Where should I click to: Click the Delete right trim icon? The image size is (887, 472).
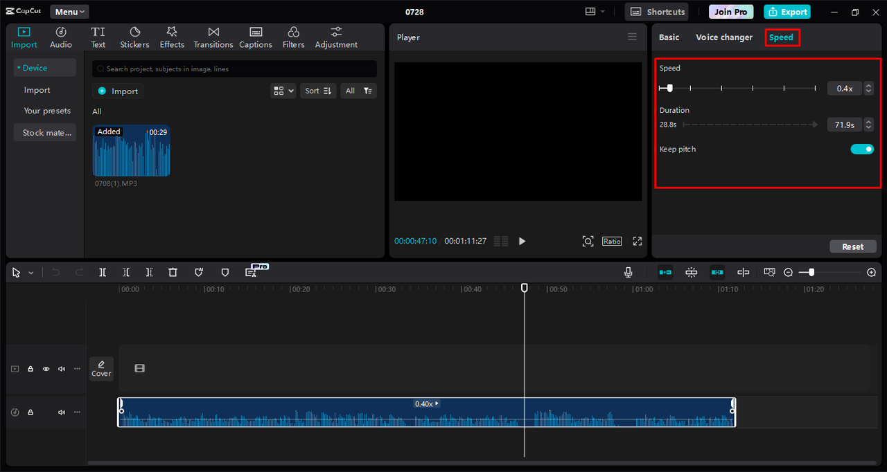(150, 273)
